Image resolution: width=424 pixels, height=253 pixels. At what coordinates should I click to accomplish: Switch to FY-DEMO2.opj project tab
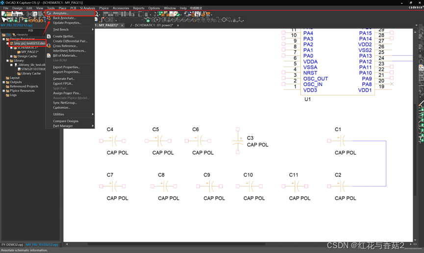[x=12, y=245]
